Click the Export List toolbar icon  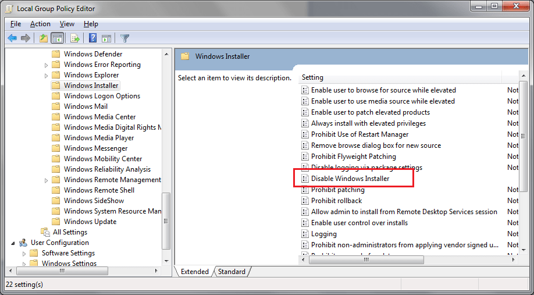[x=75, y=38]
